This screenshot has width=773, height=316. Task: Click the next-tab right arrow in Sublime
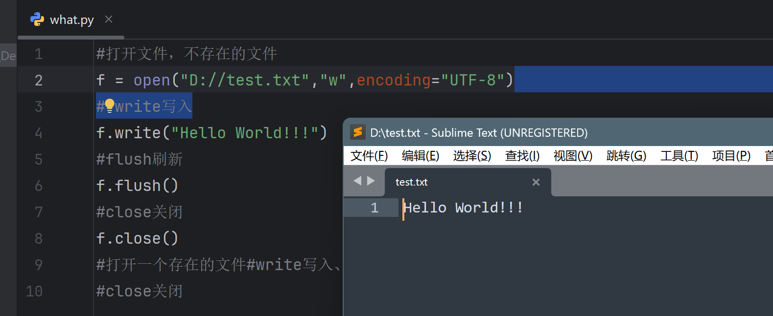[x=371, y=181]
